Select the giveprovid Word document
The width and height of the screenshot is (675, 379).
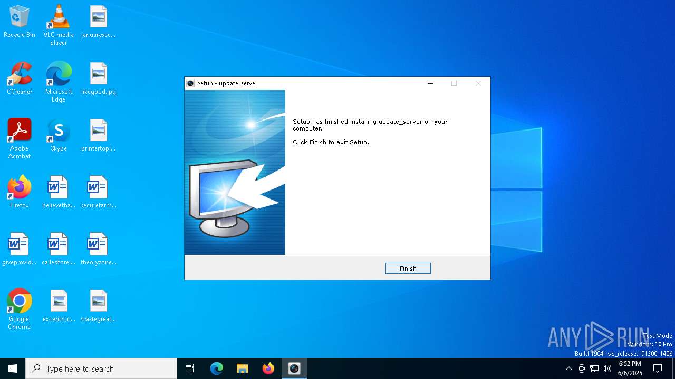[20, 250]
